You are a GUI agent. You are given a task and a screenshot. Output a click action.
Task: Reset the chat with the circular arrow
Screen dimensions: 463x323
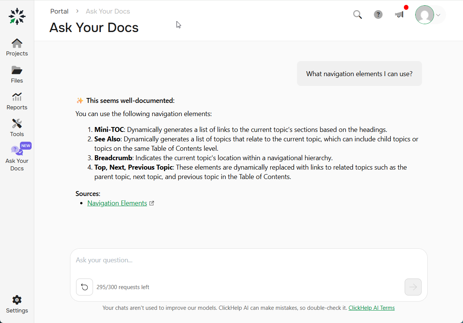point(84,287)
